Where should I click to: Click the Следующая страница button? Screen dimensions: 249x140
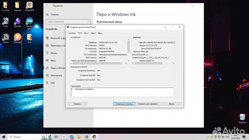click(x=123, y=103)
